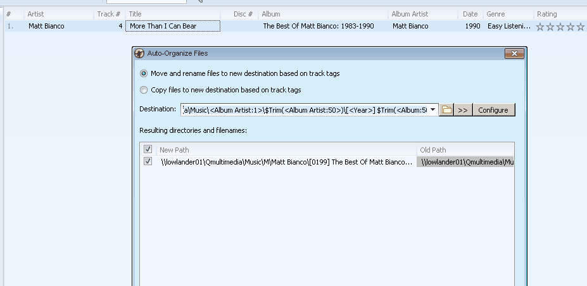Sort tracks by Album column header
This screenshot has width=587, height=286.
271,14
